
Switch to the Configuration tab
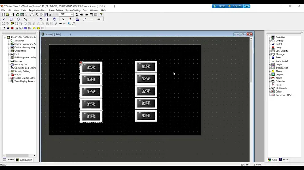24,160
